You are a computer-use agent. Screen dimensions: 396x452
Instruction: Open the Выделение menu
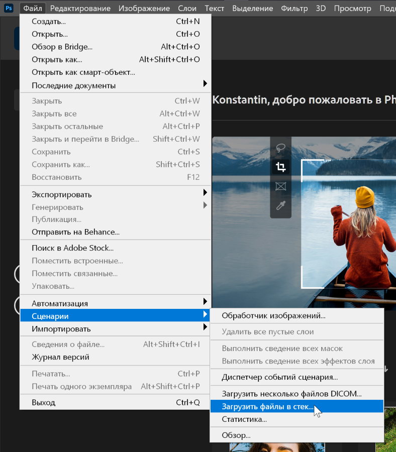[x=253, y=8]
